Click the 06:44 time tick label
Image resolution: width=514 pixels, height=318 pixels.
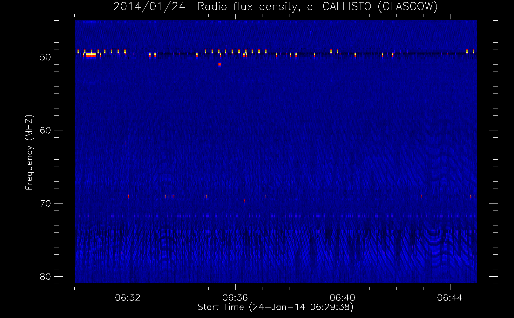click(x=450, y=298)
